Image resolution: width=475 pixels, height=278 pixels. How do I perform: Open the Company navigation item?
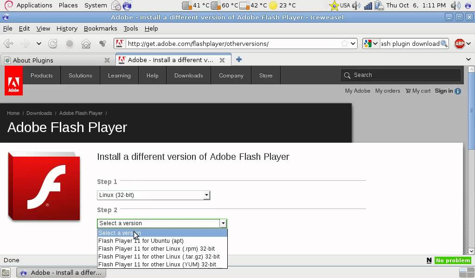(231, 76)
